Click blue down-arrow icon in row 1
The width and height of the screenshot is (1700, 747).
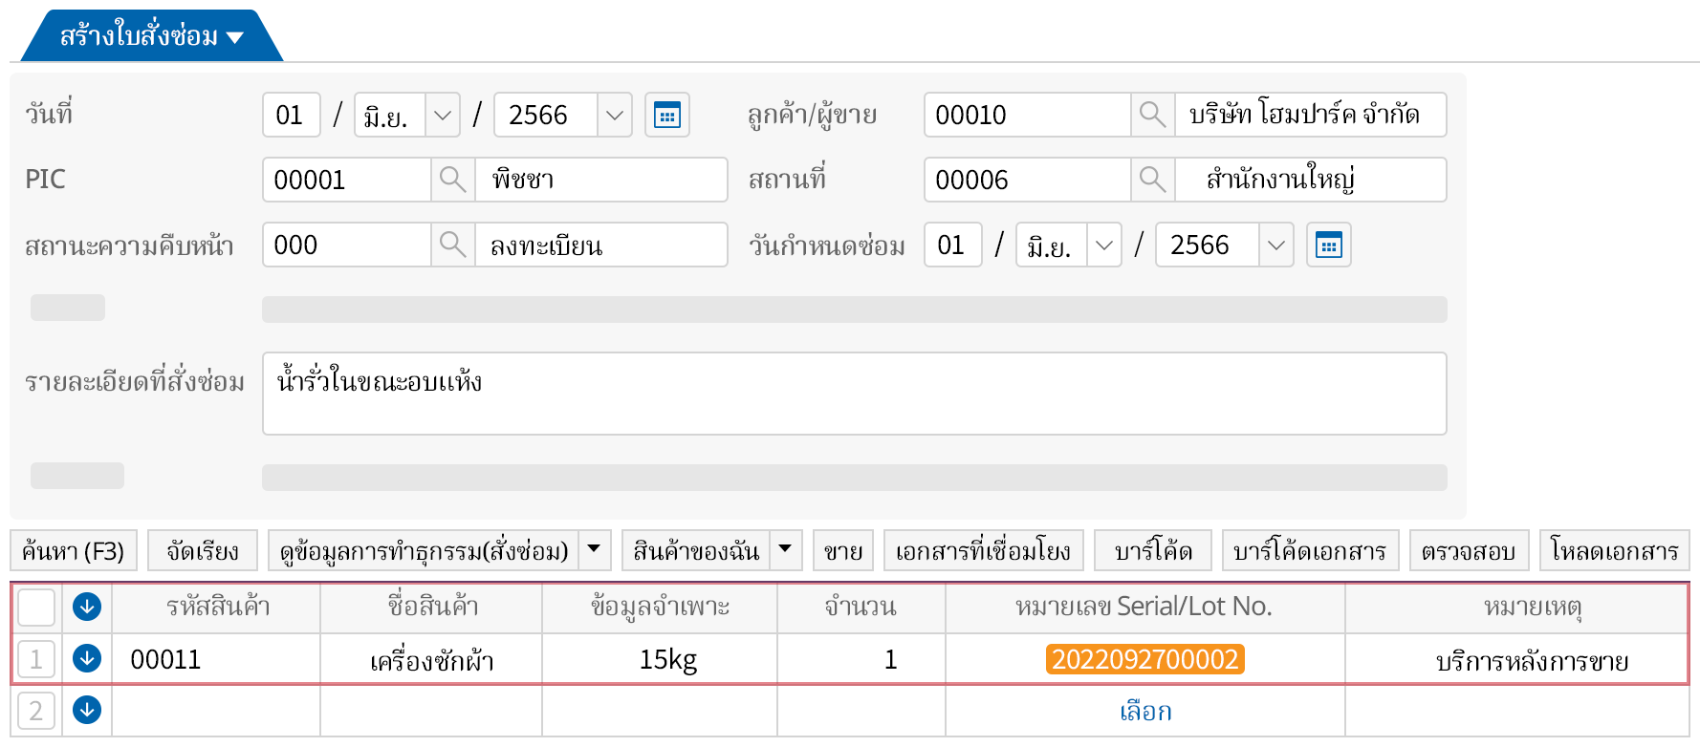87,658
